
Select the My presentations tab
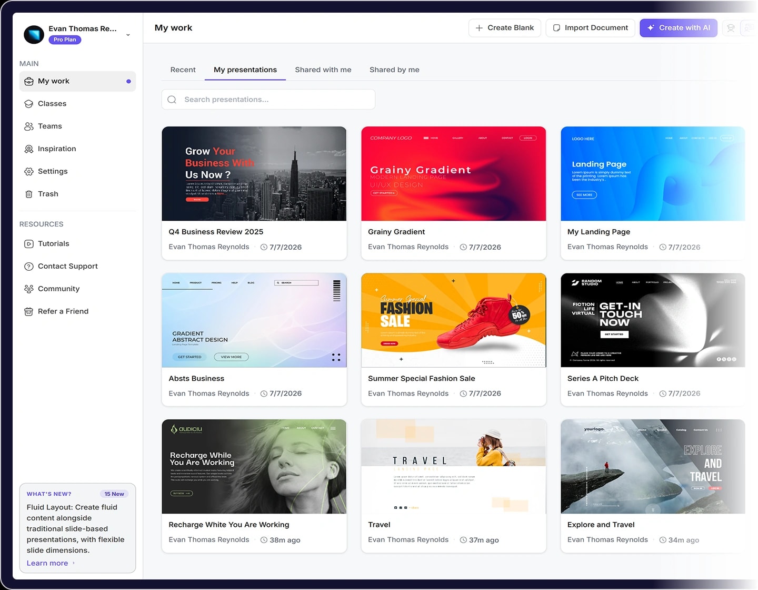click(245, 70)
